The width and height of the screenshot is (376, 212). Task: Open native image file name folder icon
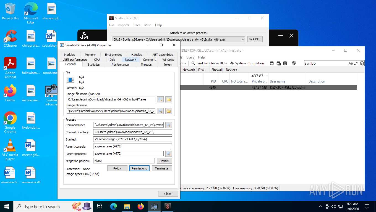[169, 111]
